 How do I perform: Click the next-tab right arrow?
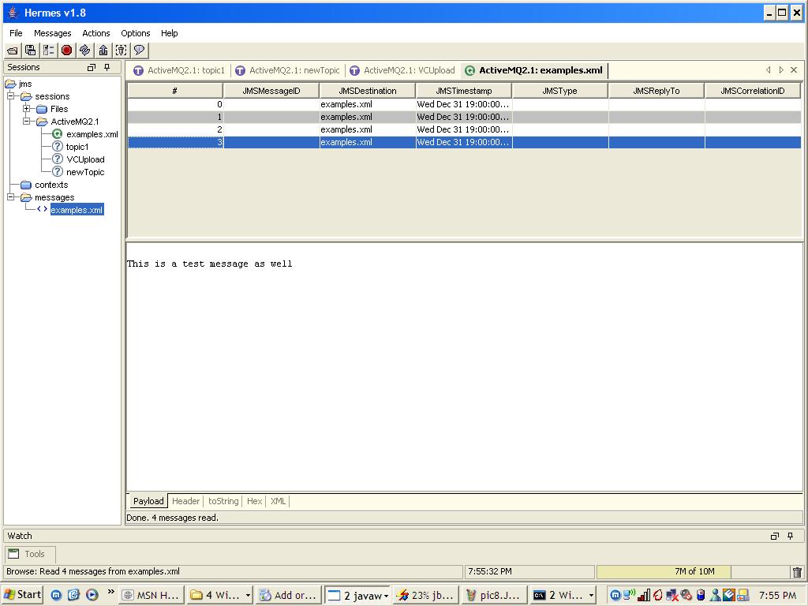point(781,70)
